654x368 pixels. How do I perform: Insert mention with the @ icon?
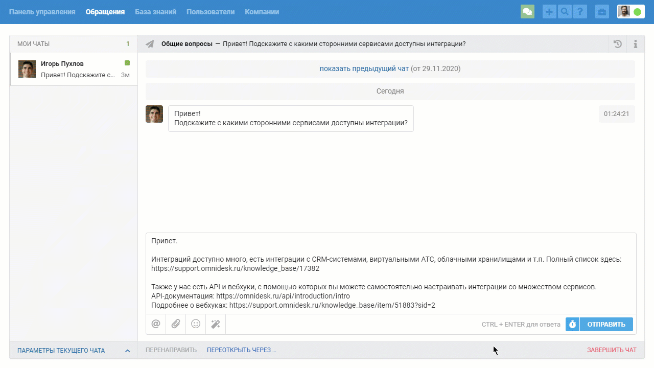(156, 324)
